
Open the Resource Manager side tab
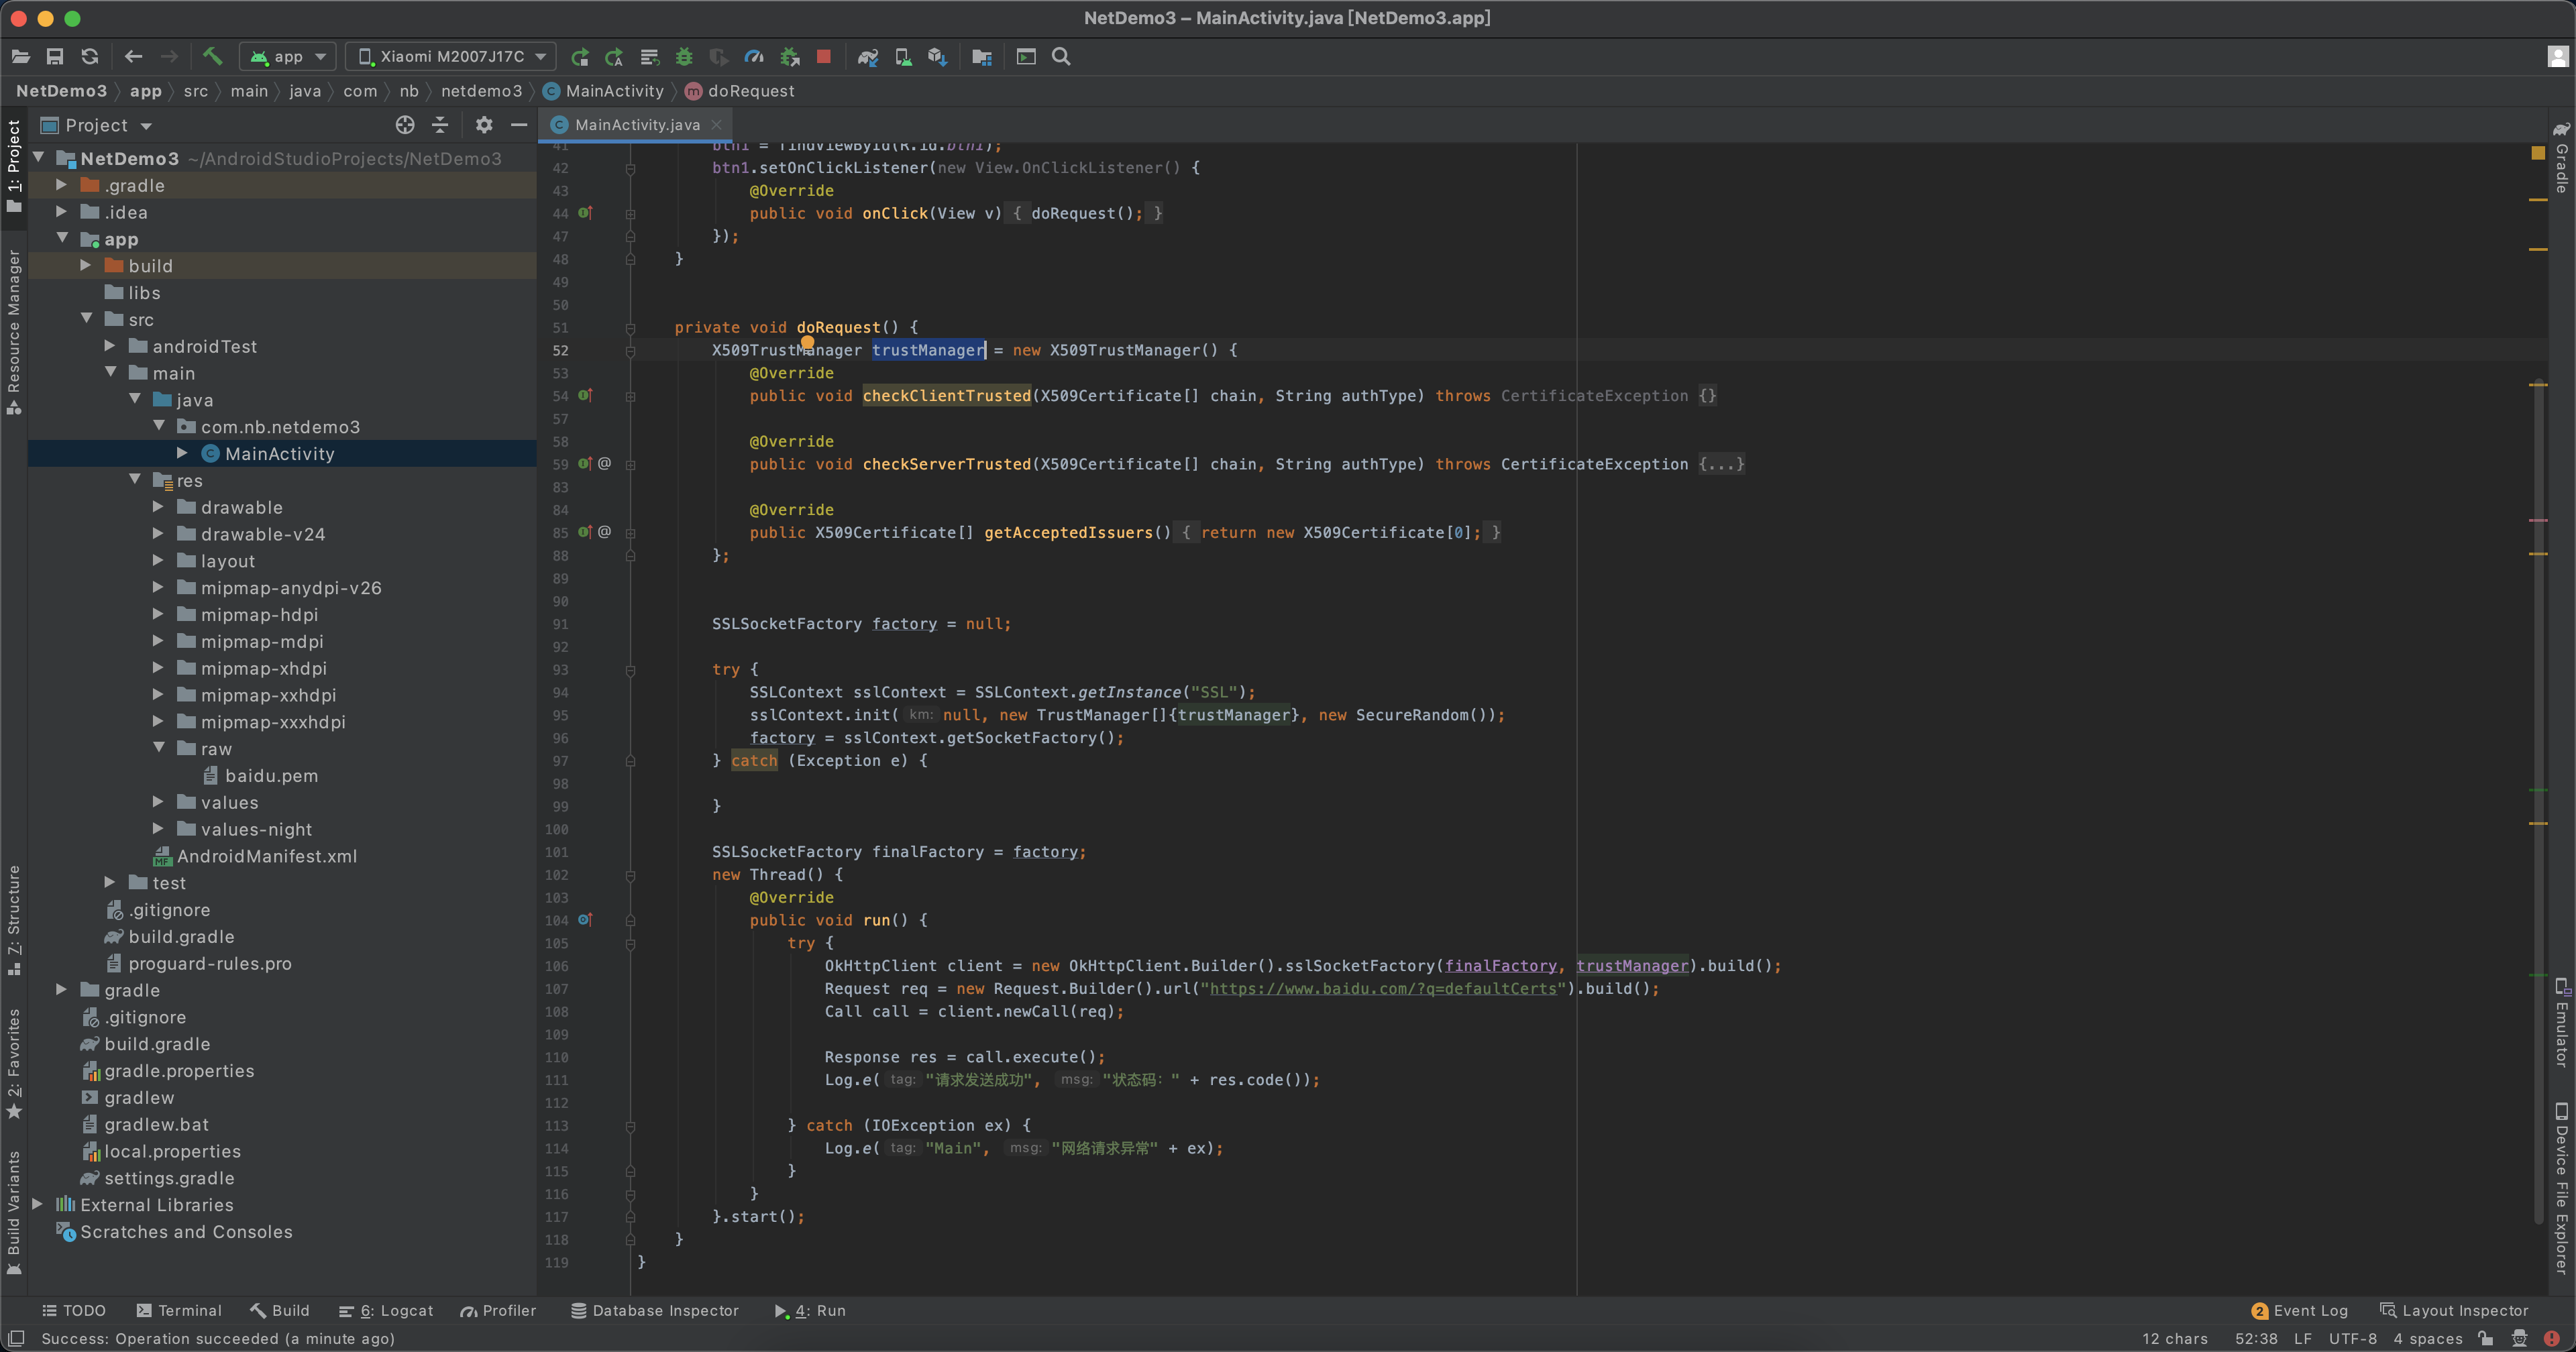pos(14,332)
